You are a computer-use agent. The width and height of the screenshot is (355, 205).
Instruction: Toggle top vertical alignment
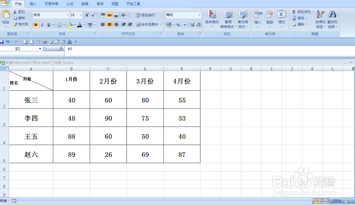[103, 15]
